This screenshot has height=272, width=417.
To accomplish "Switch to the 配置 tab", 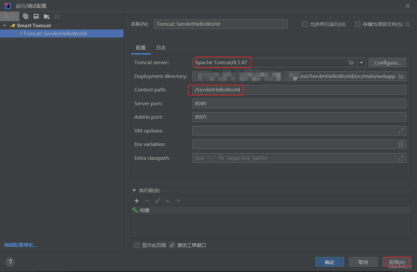I will point(141,48).
